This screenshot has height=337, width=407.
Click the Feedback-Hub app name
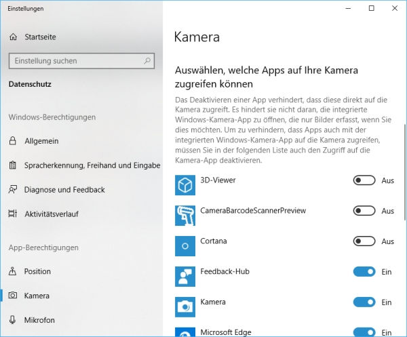click(225, 271)
